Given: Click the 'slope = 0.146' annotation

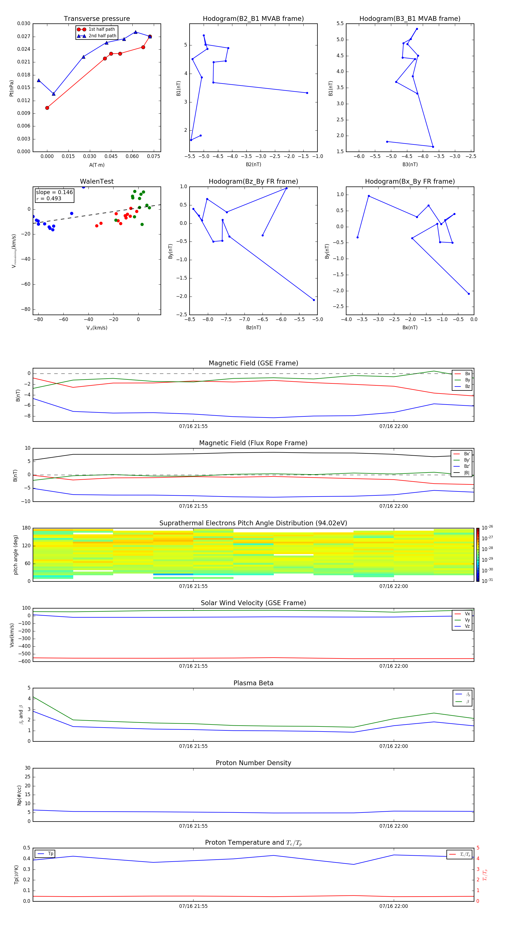Looking at the screenshot, I should pos(54,192).
